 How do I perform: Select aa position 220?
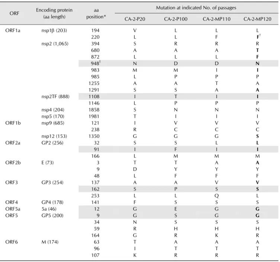coord(95,37)
